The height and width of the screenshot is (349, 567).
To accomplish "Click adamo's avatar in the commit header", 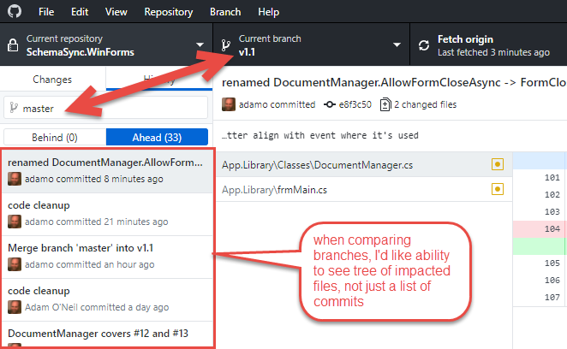I will point(229,104).
